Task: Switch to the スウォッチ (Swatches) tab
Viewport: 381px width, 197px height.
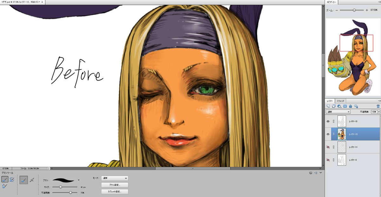Action: [x=340, y=101]
